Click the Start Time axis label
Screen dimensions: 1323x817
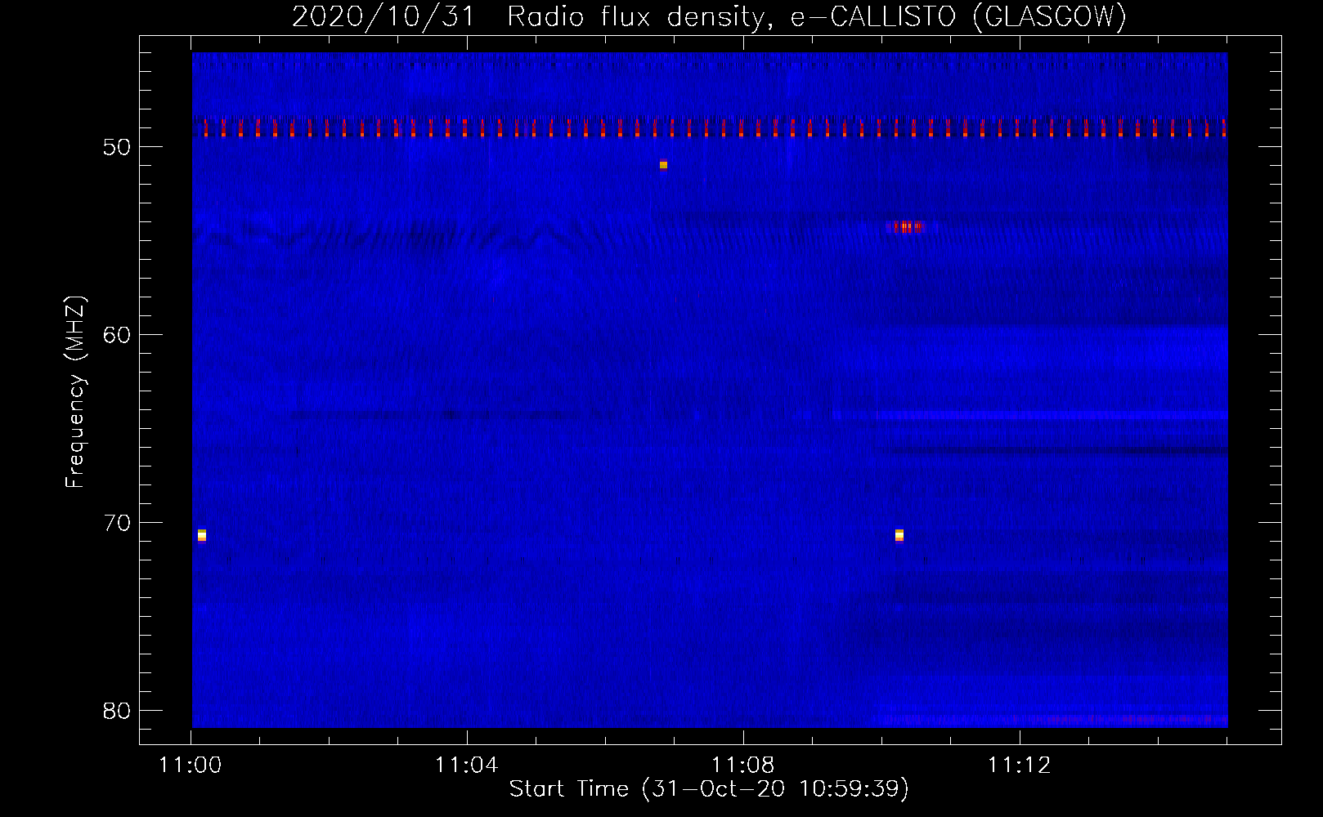pos(709,788)
